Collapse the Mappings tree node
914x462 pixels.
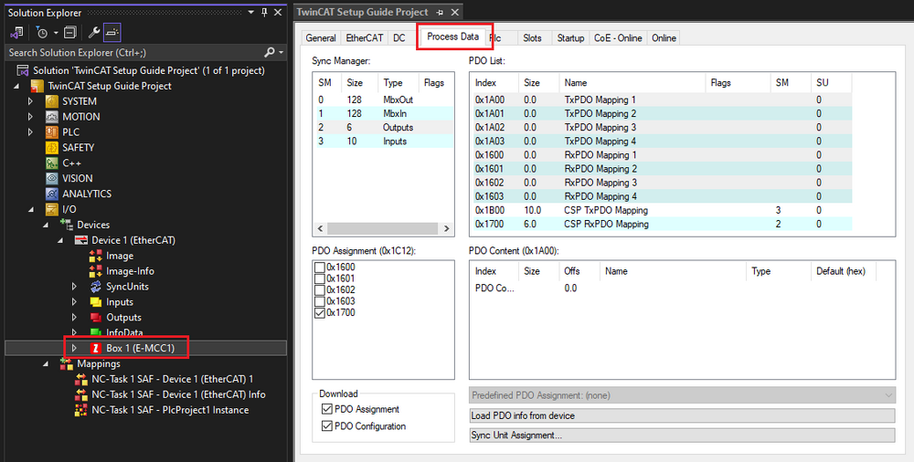pos(46,363)
